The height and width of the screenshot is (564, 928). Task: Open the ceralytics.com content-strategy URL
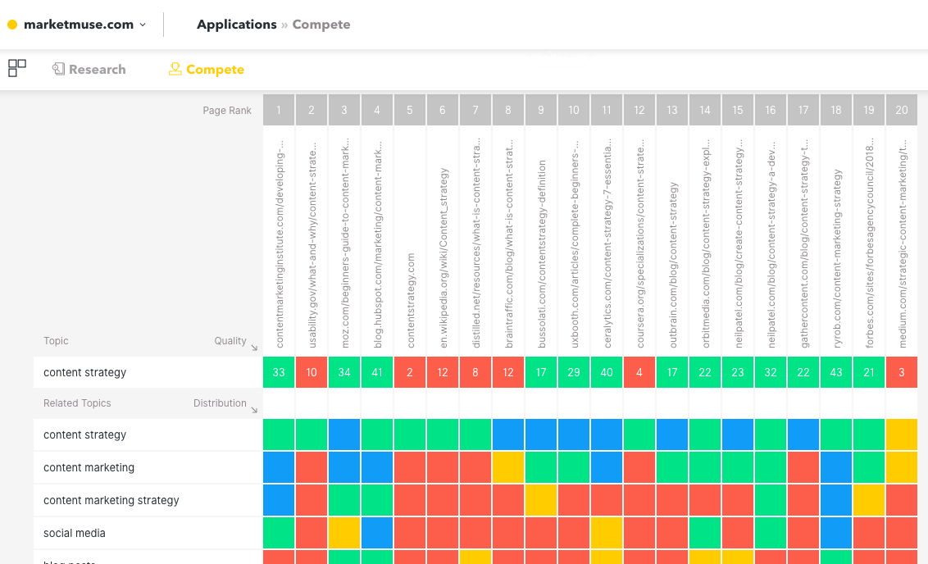coord(607,243)
